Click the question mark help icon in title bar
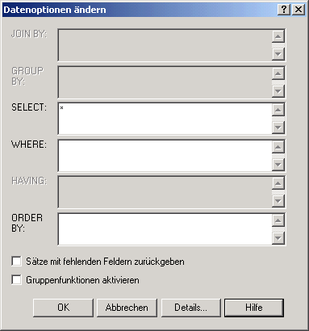This screenshot has height=331, width=309. (284, 10)
